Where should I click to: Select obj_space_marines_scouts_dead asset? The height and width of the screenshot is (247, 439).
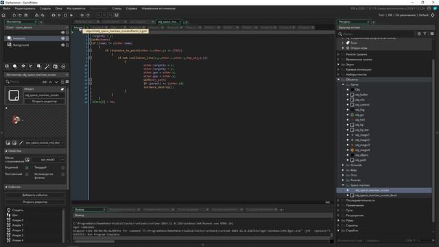(x=376, y=196)
